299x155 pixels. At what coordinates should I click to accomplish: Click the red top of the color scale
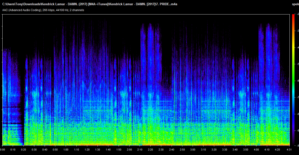[293, 15]
